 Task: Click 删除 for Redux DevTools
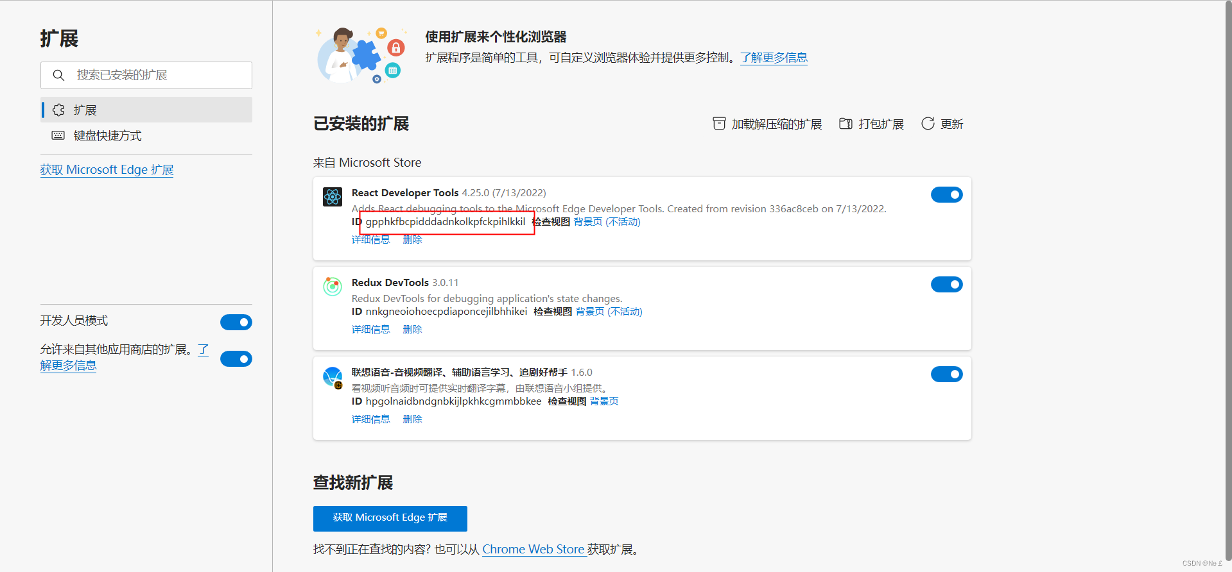click(x=412, y=330)
